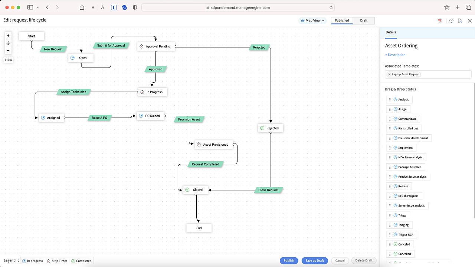
Task: Switch to the Draft tab
Action: coord(364,20)
